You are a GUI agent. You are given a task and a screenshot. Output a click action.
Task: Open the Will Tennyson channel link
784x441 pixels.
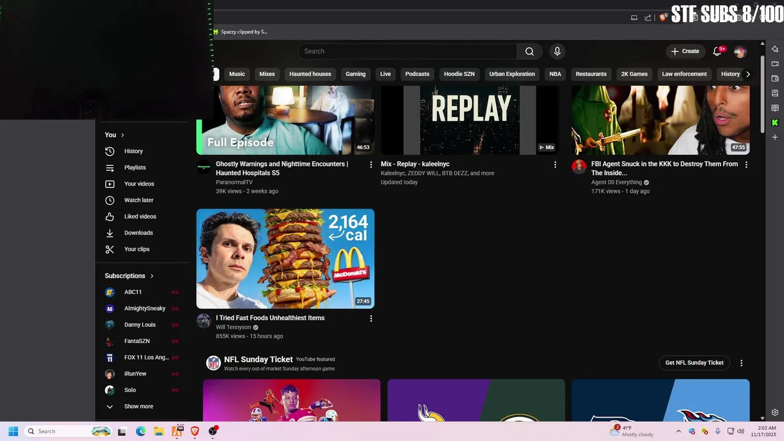pyautogui.click(x=233, y=327)
